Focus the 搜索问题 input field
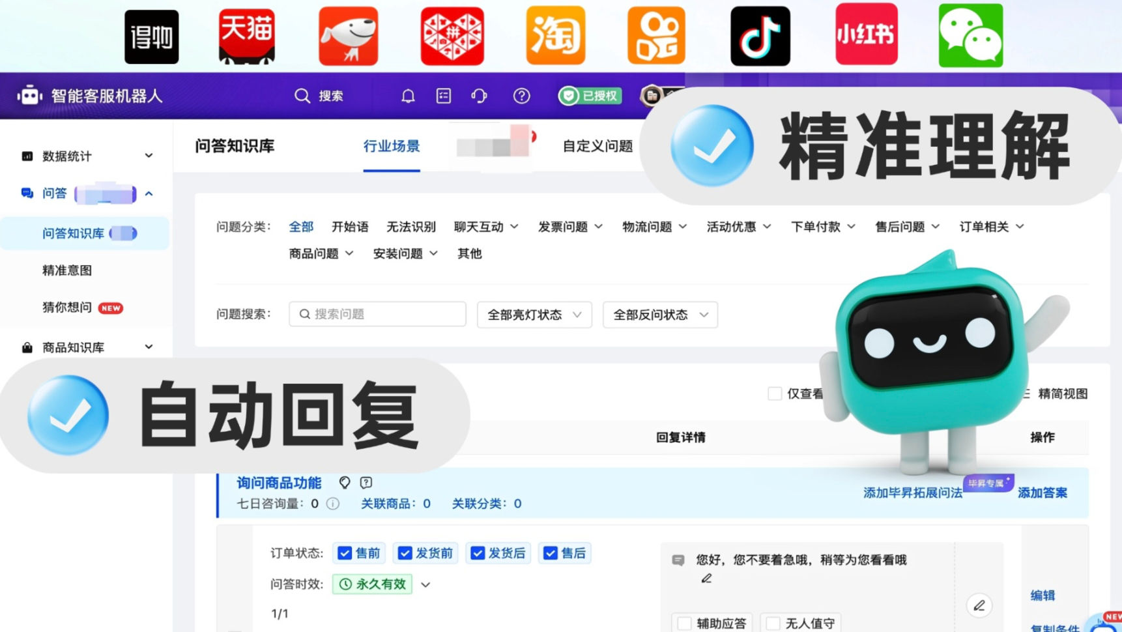Viewport: 1122px width, 632px height. coord(377,314)
